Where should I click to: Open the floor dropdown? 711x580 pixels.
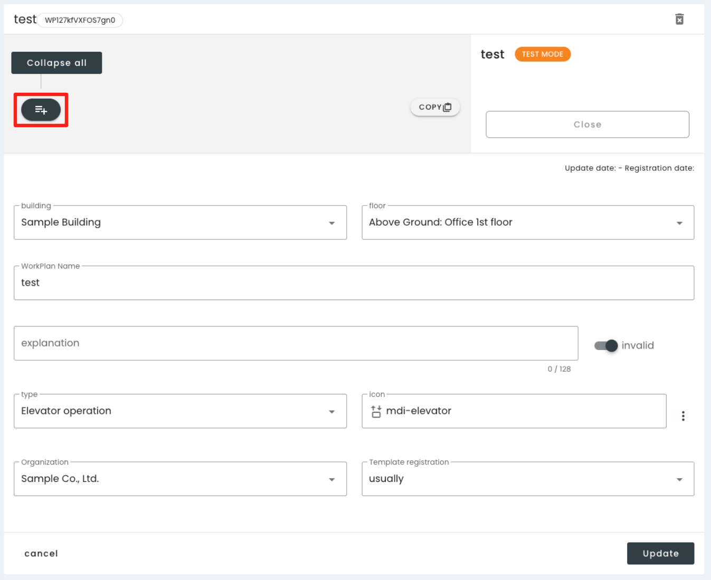click(528, 223)
